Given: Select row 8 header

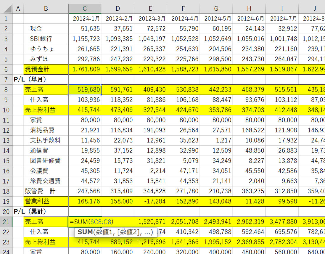Looking at the screenshot, I should [6, 90].
